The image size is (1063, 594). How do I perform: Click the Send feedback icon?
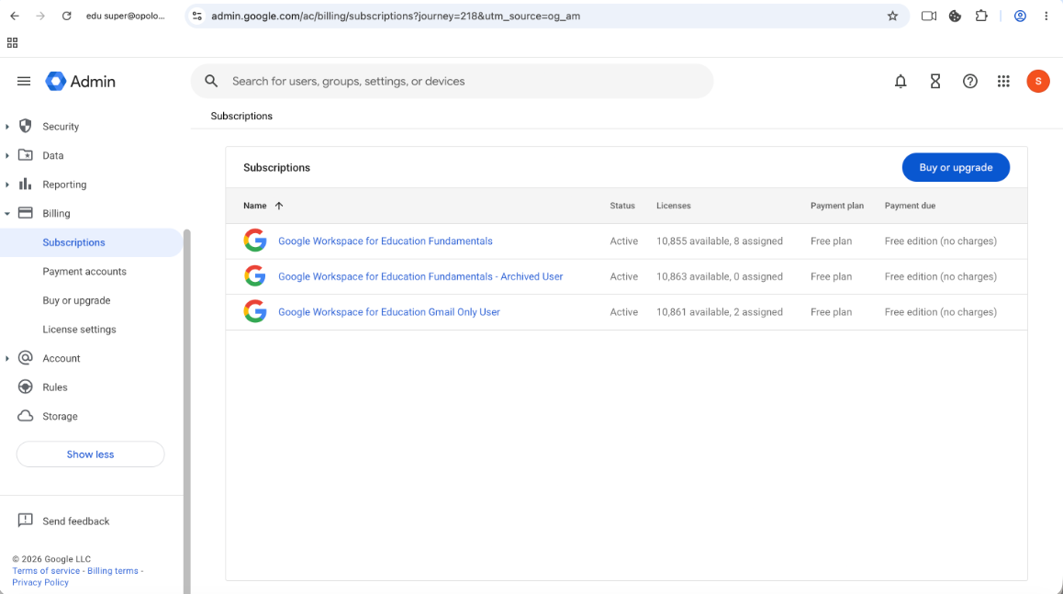click(25, 520)
